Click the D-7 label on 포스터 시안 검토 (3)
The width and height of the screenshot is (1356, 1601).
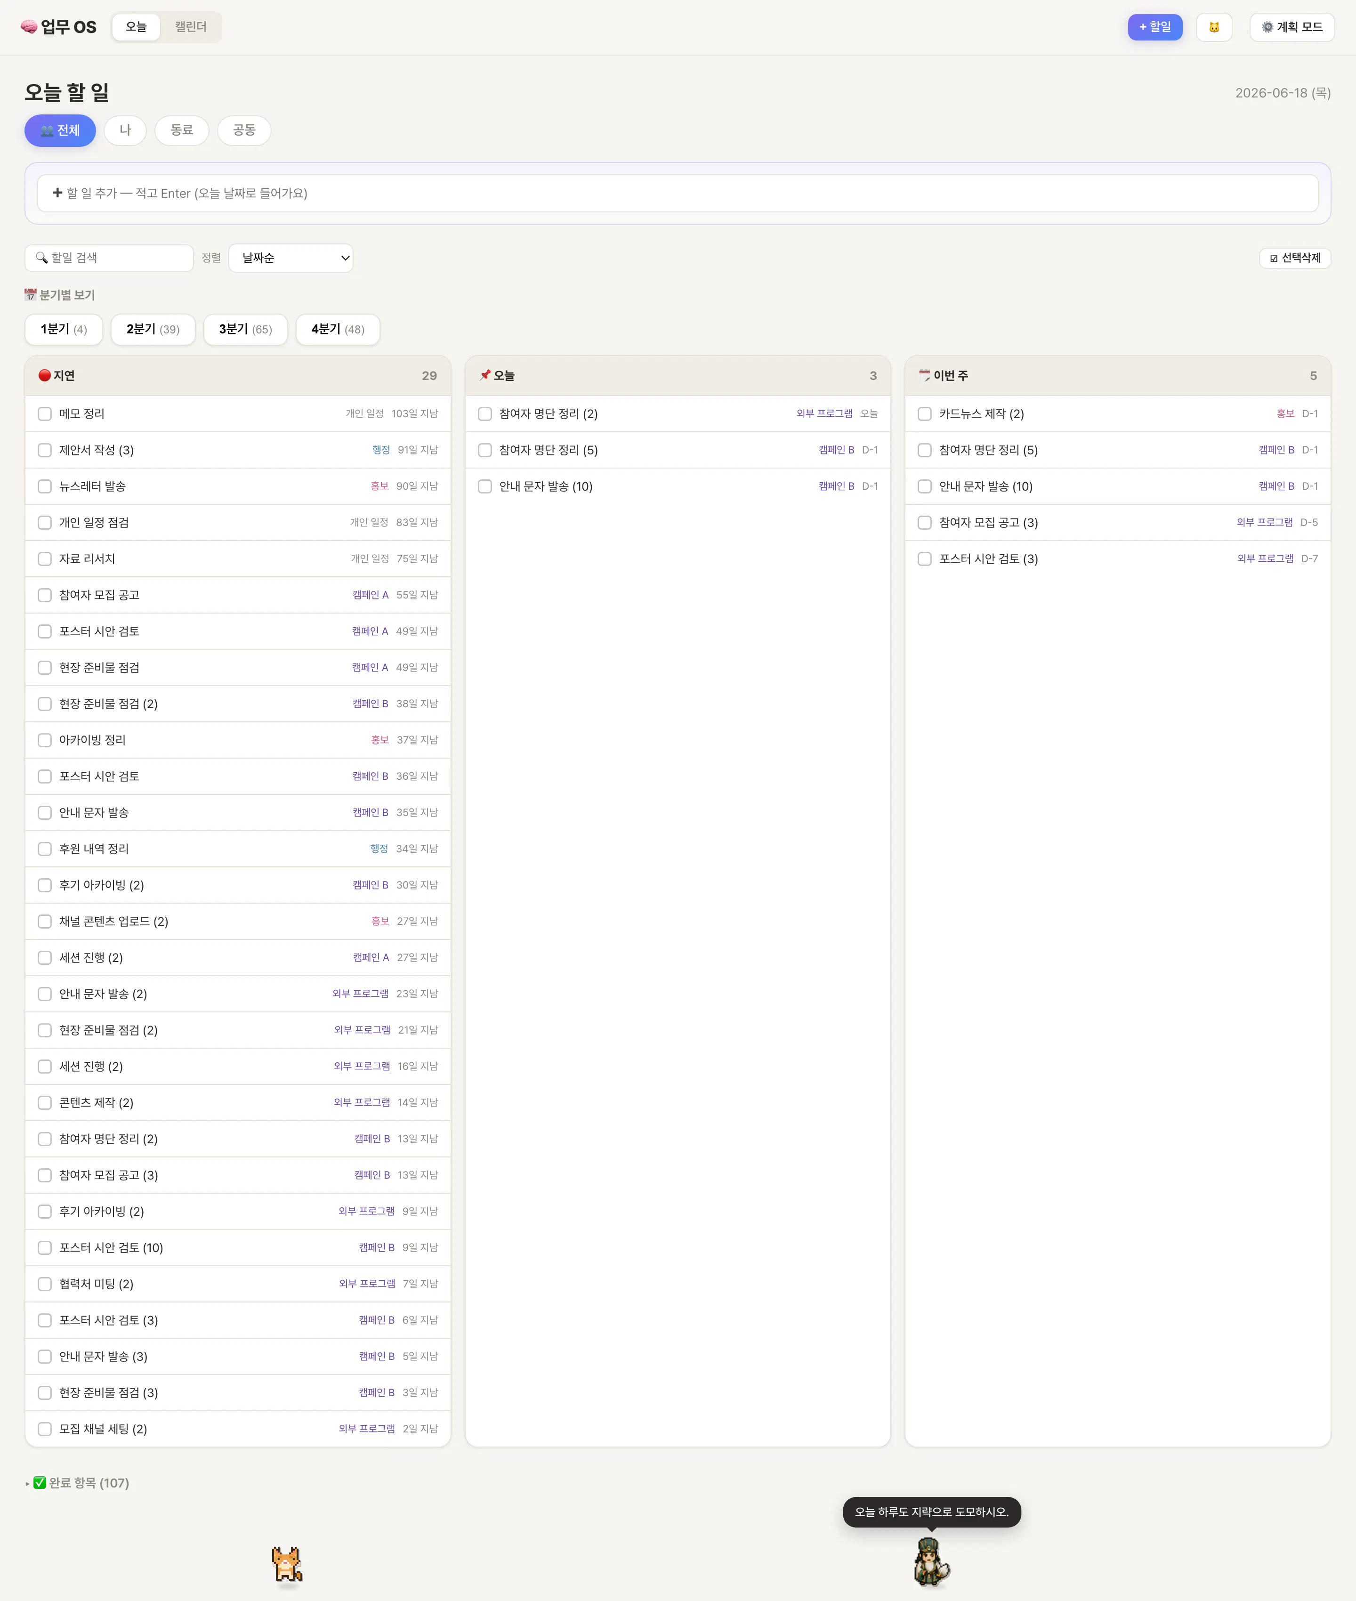coord(1309,559)
